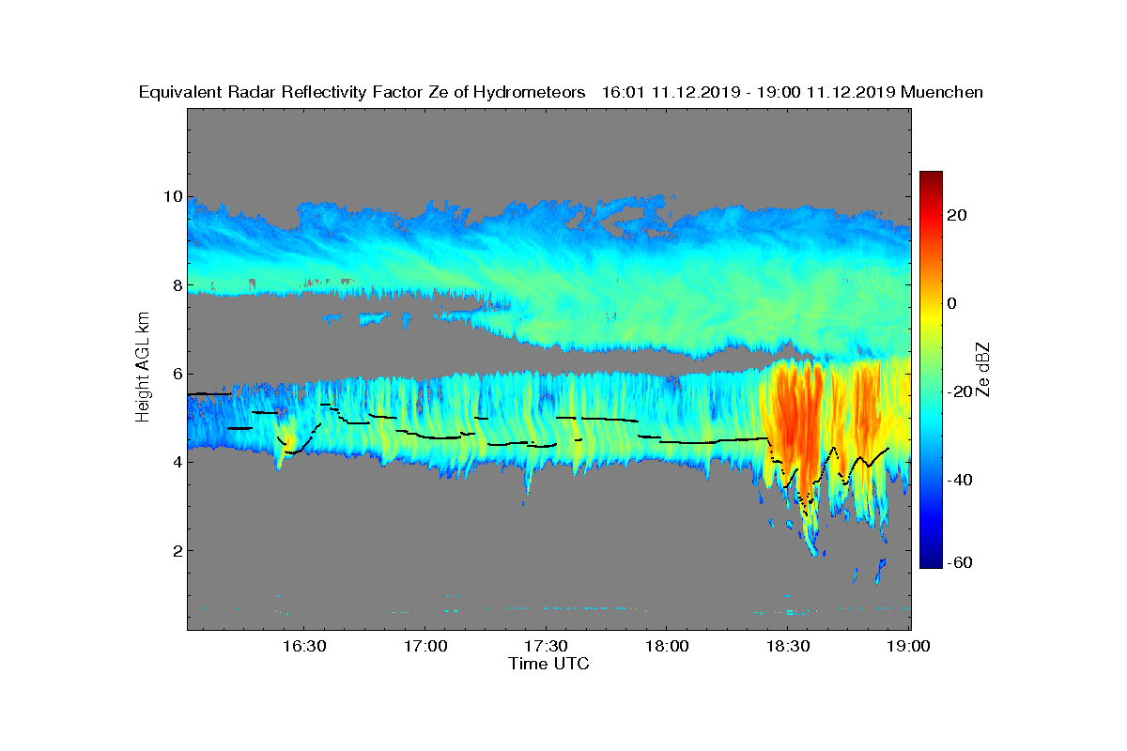Click the colorbar '0' value label
This screenshot has width=1127, height=751.
(x=954, y=304)
